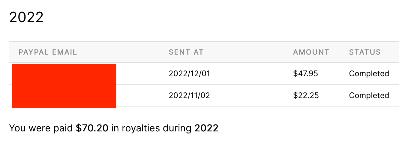Image resolution: width=408 pixels, height=150 pixels.
Task: Click the 2022/11/02 sent date
Action: [189, 95]
